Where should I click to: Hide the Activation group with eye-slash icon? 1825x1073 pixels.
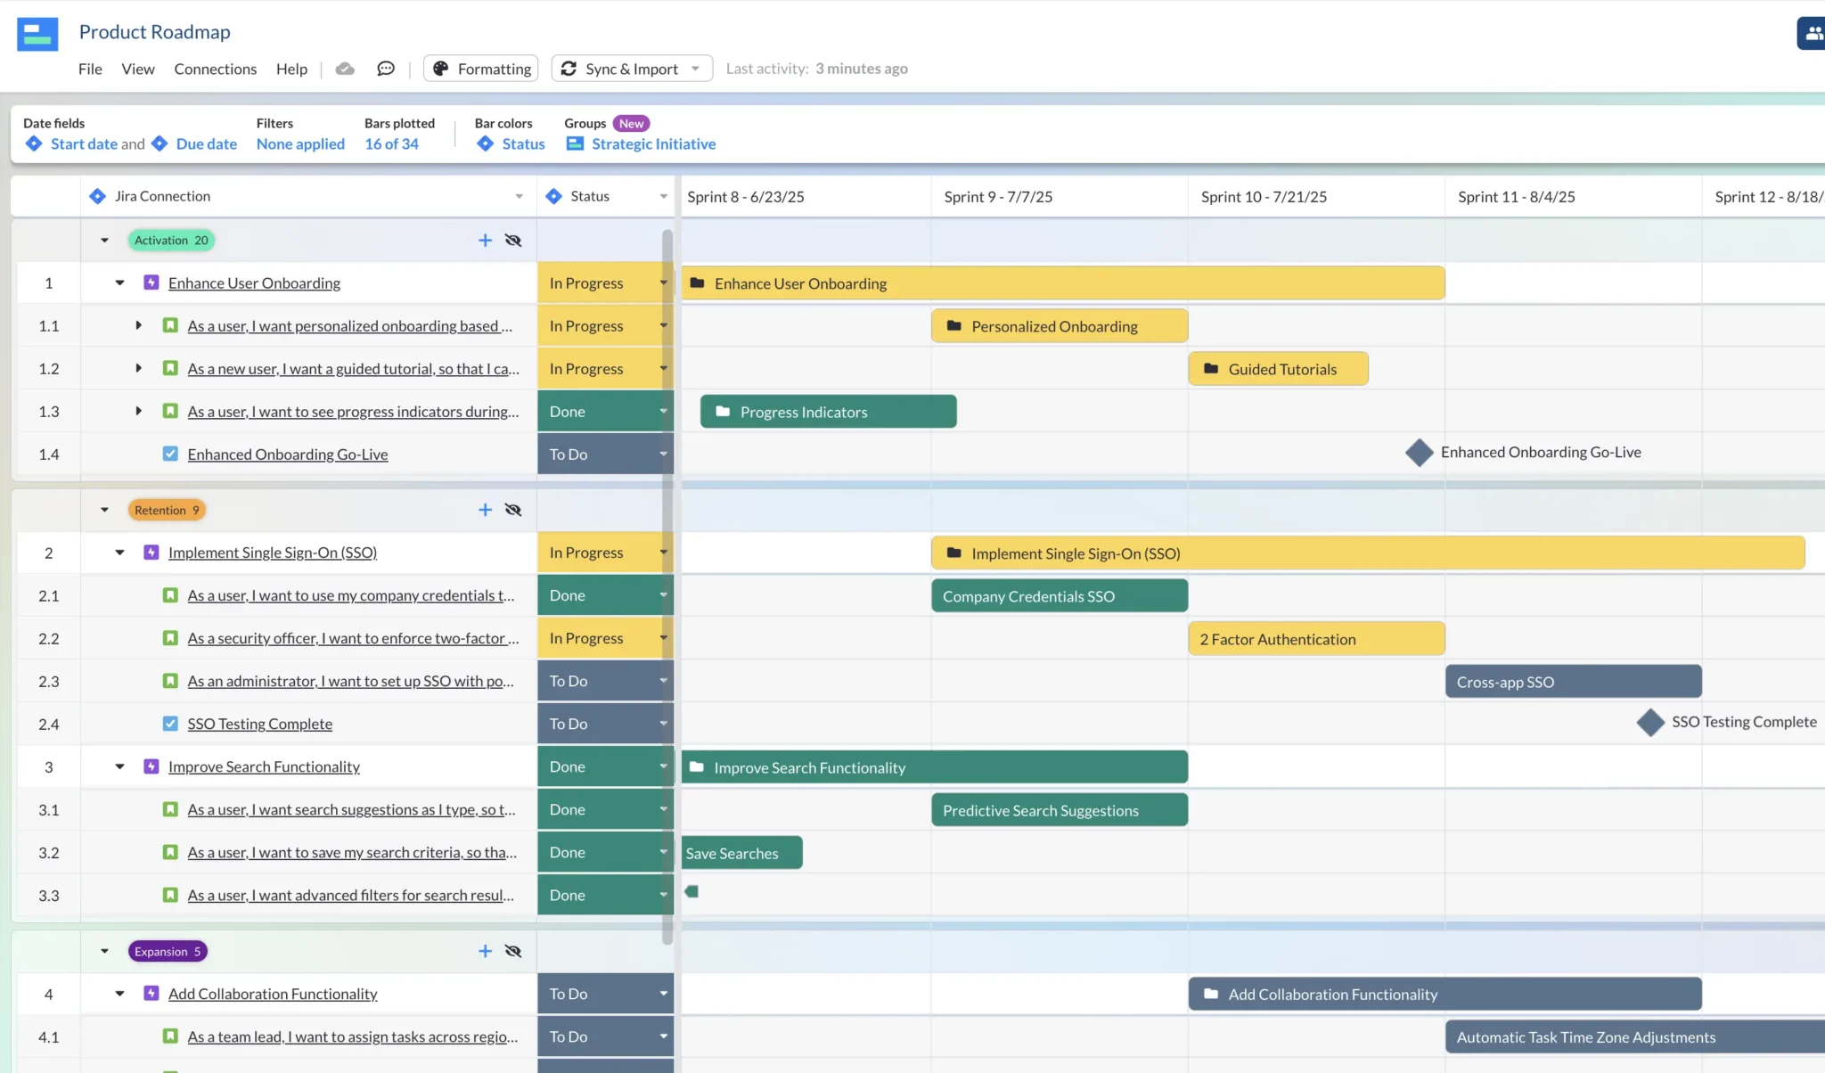click(x=513, y=241)
